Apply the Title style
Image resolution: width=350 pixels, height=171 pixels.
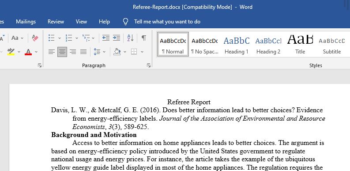[x=300, y=44]
